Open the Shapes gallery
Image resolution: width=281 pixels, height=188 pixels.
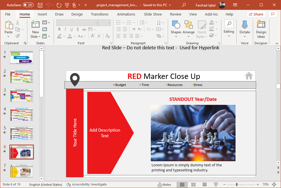[176, 28]
